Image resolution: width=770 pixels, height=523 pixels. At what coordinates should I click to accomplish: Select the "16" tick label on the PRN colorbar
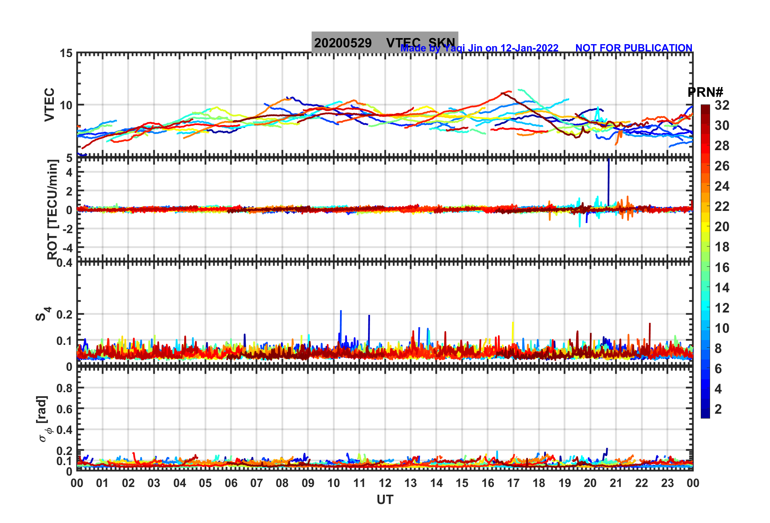click(x=722, y=267)
